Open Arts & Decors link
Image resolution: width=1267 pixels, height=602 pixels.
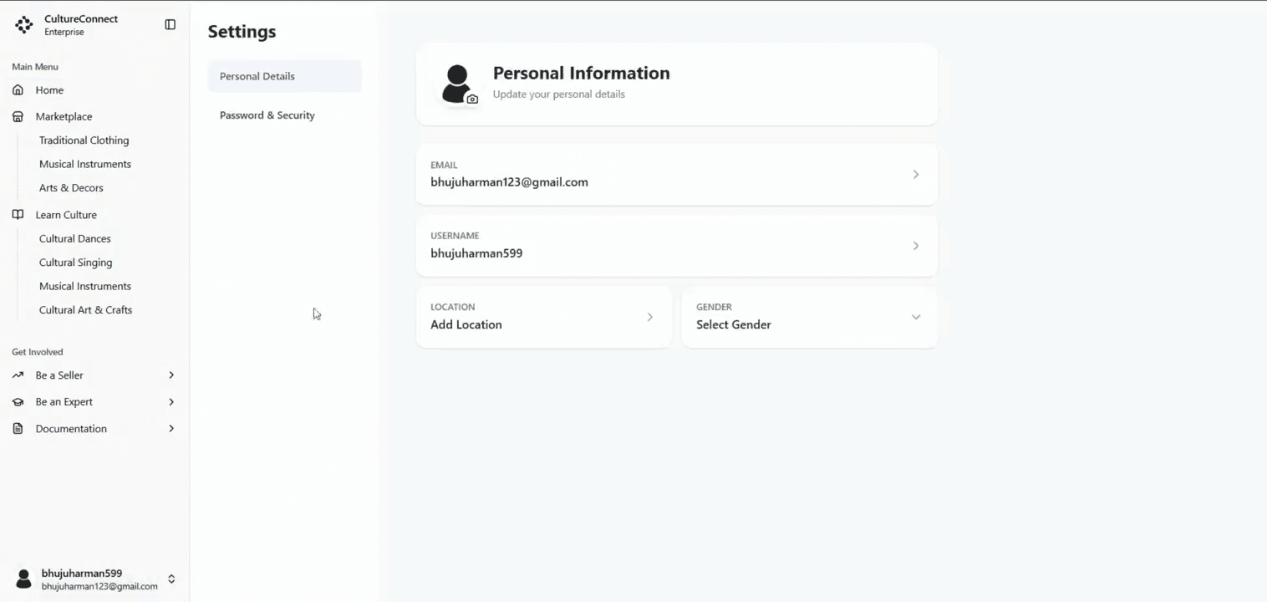point(71,188)
